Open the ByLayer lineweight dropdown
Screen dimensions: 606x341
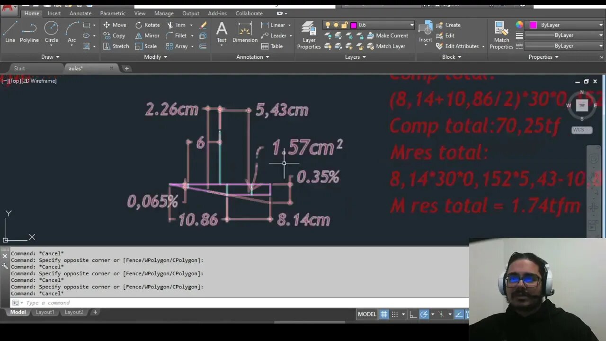click(x=601, y=36)
